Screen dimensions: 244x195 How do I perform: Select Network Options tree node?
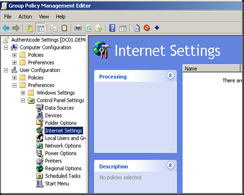[63, 146]
